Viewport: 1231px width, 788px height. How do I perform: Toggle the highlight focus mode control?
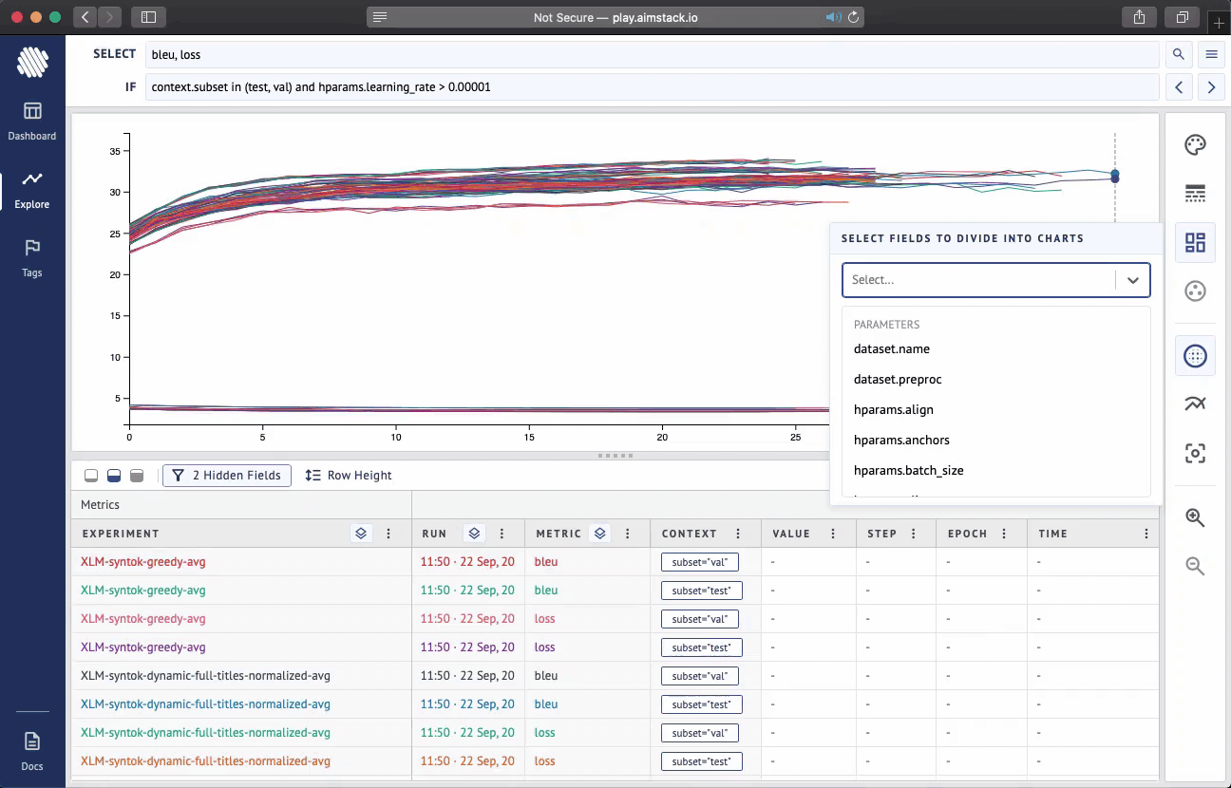1195,454
